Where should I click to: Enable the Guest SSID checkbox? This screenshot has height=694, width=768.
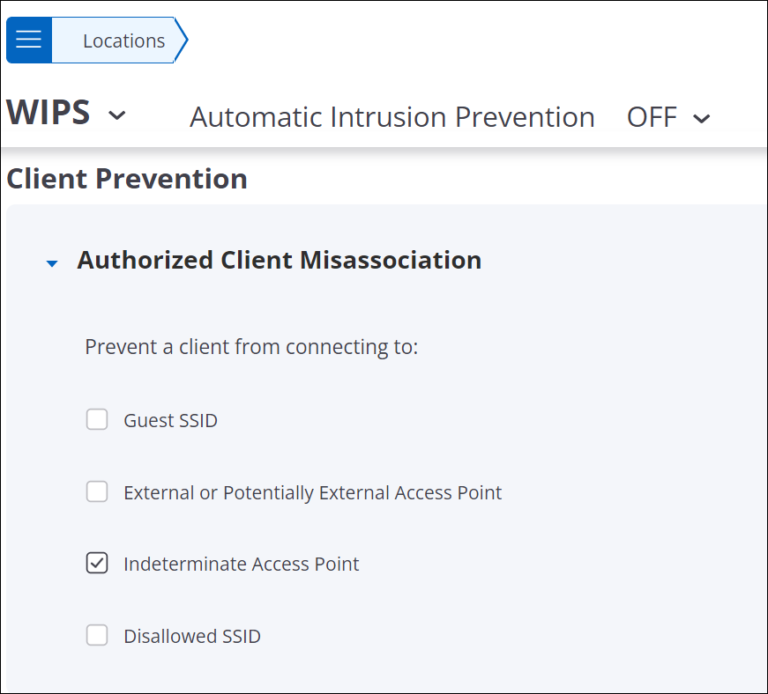[x=97, y=419]
